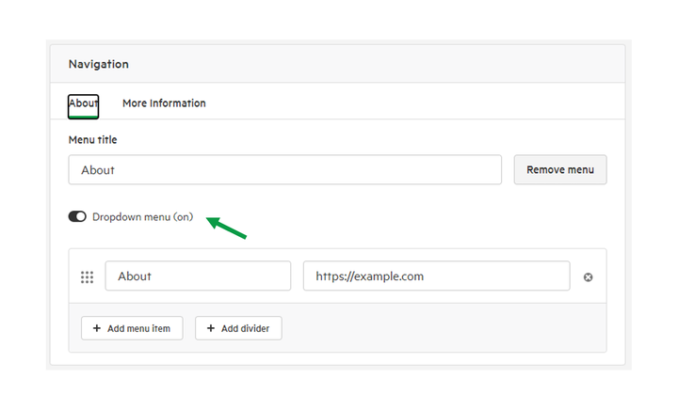Click the plus icon in Add divider
Viewport: 678px width, 410px height.
pos(211,328)
